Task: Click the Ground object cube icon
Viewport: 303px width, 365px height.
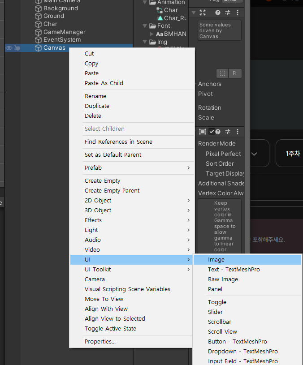Action: point(38,16)
